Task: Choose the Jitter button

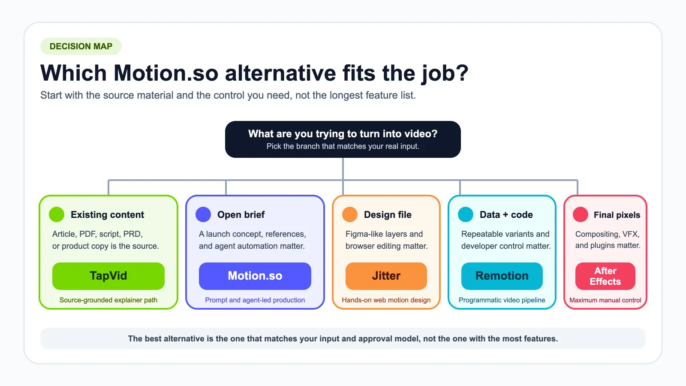Action: pos(386,276)
